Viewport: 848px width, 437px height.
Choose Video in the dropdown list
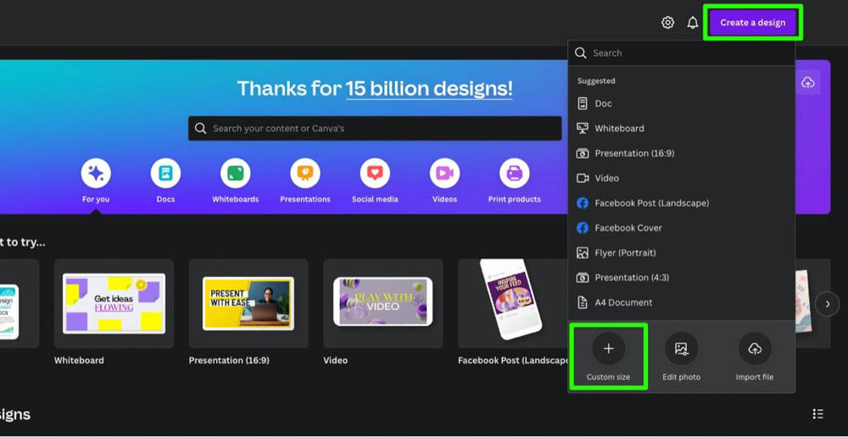(682, 178)
